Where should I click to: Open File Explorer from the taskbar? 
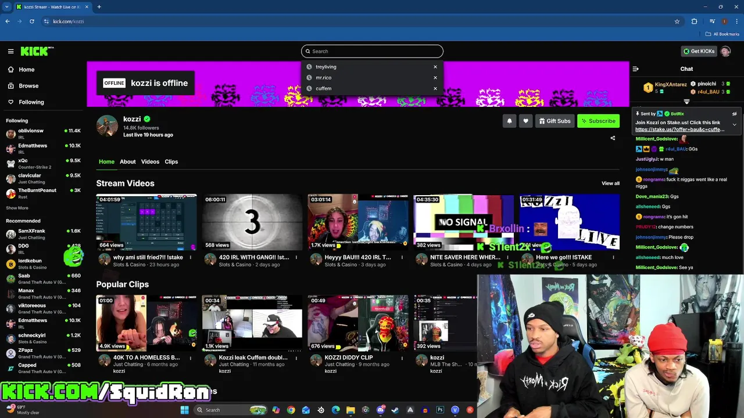pyautogui.click(x=350, y=410)
